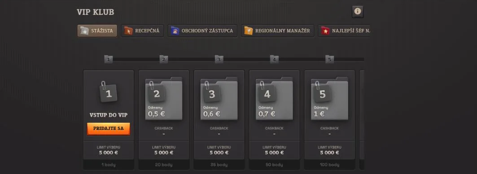This screenshot has height=174, width=477.
Task: Click the Stážista thumbs-up folder icon
Action: (84, 31)
